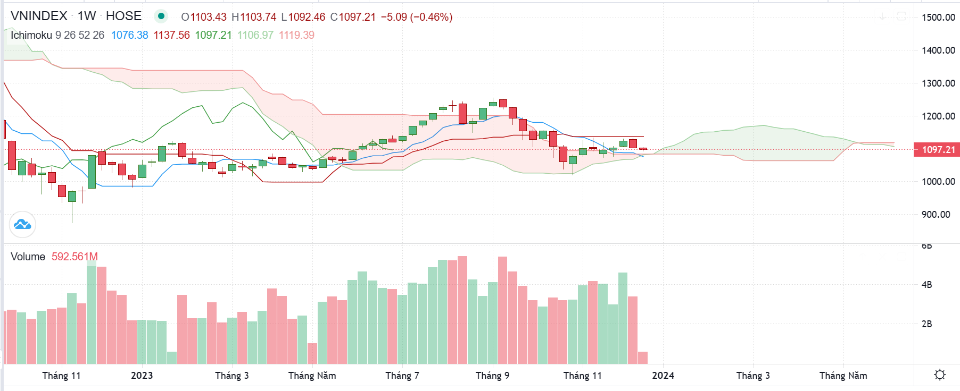Click the 2024 time axis label
The width and height of the screenshot is (960, 391).
click(663, 376)
